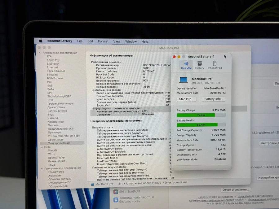
Task: Click the Mac Info... button
Action: pyautogui.click(x=187, y=99)
